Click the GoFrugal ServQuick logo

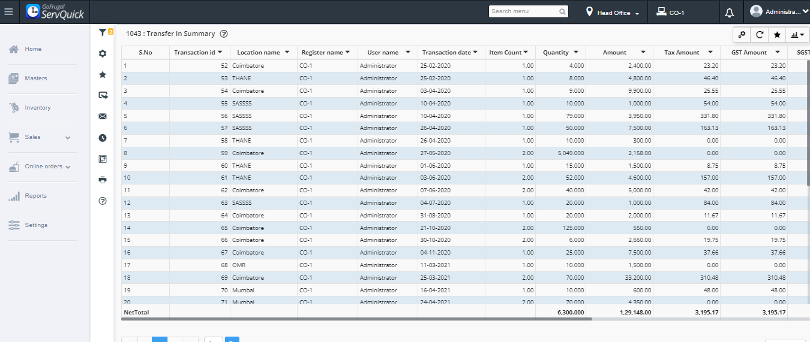(x=55, y=12)
